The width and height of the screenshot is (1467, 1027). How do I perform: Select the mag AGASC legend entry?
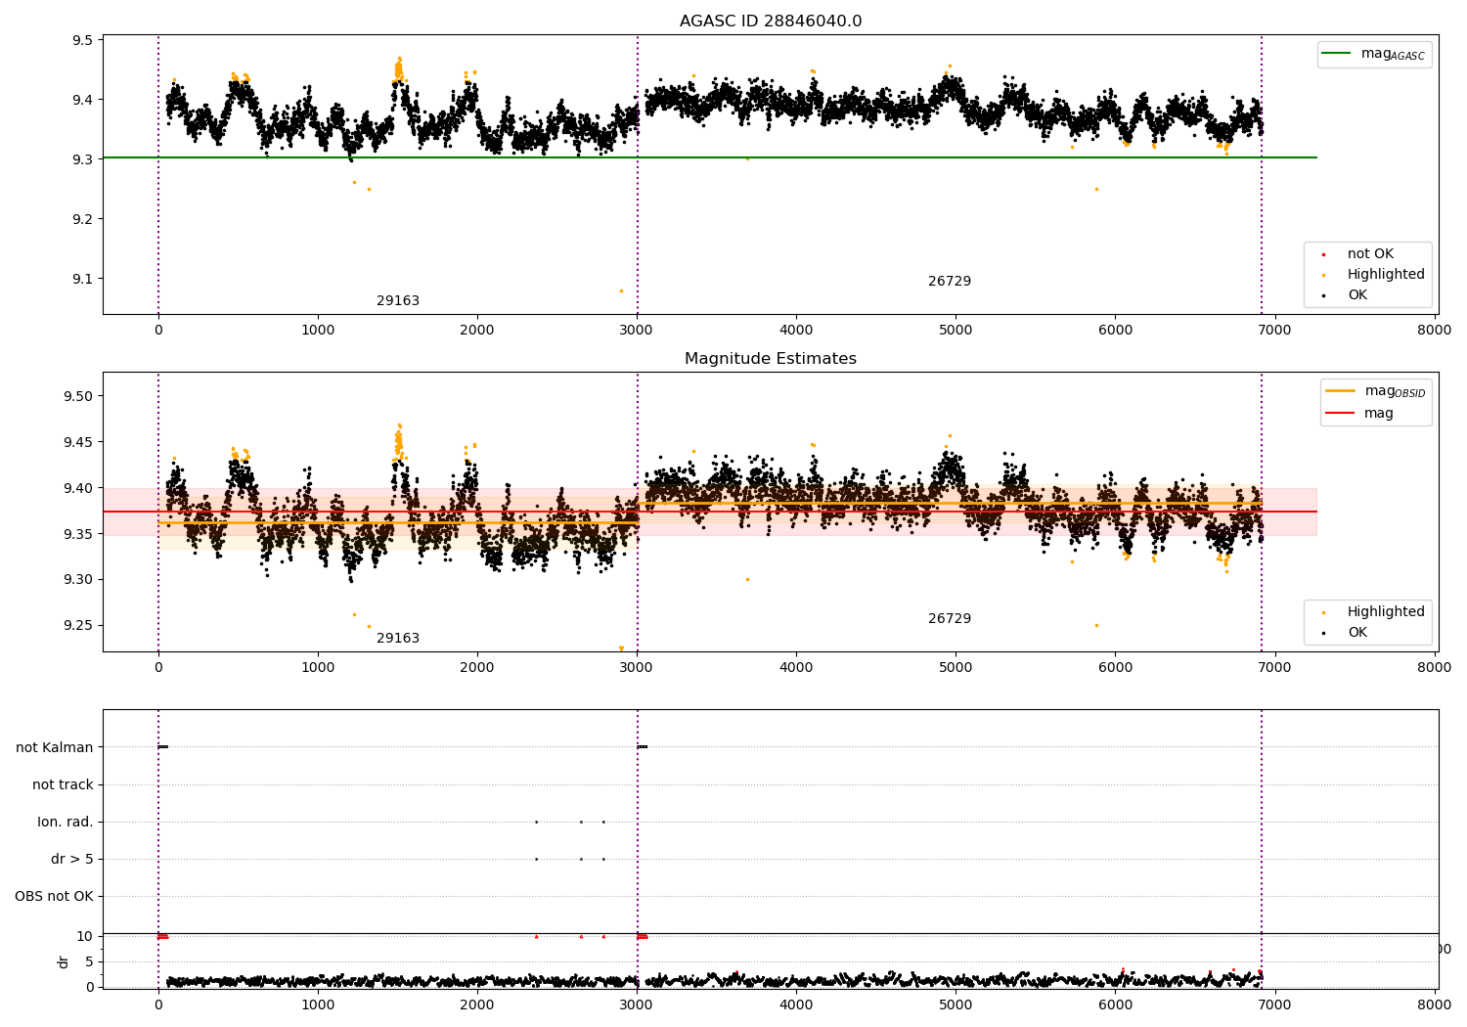coord(1374,54)
